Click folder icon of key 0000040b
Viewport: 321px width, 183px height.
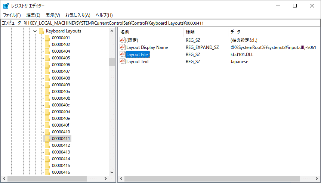(47, 98)
